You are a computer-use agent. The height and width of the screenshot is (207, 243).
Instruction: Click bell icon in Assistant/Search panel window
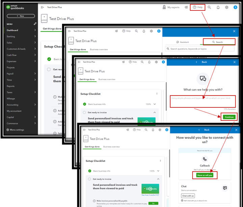[x=144, y=31]
